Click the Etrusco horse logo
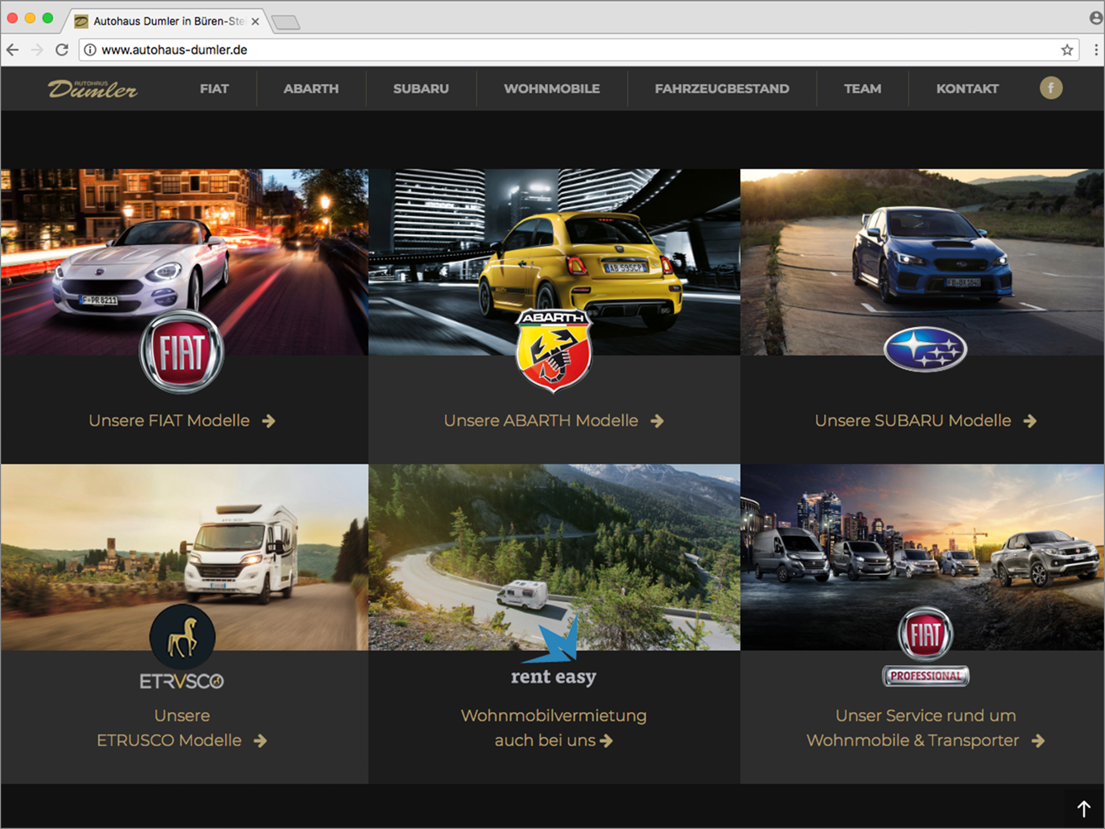The image size is (1105, 829). coord(182,648)
